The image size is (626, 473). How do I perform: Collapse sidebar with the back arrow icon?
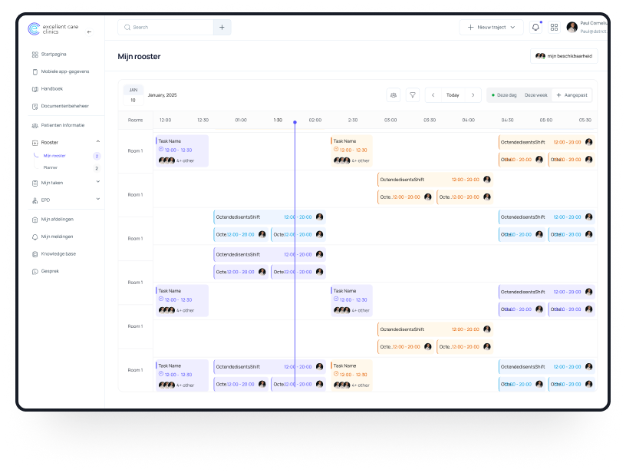pyautogui.click(x=89, y=31)
